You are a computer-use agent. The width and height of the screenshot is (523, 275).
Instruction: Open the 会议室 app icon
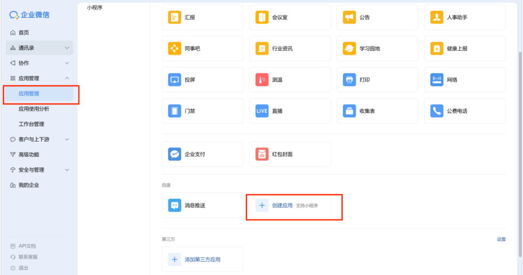262,17
